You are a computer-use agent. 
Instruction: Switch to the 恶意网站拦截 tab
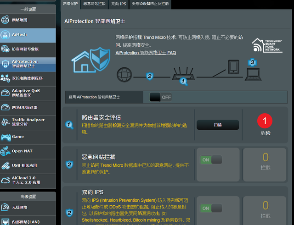click(94, 4)
